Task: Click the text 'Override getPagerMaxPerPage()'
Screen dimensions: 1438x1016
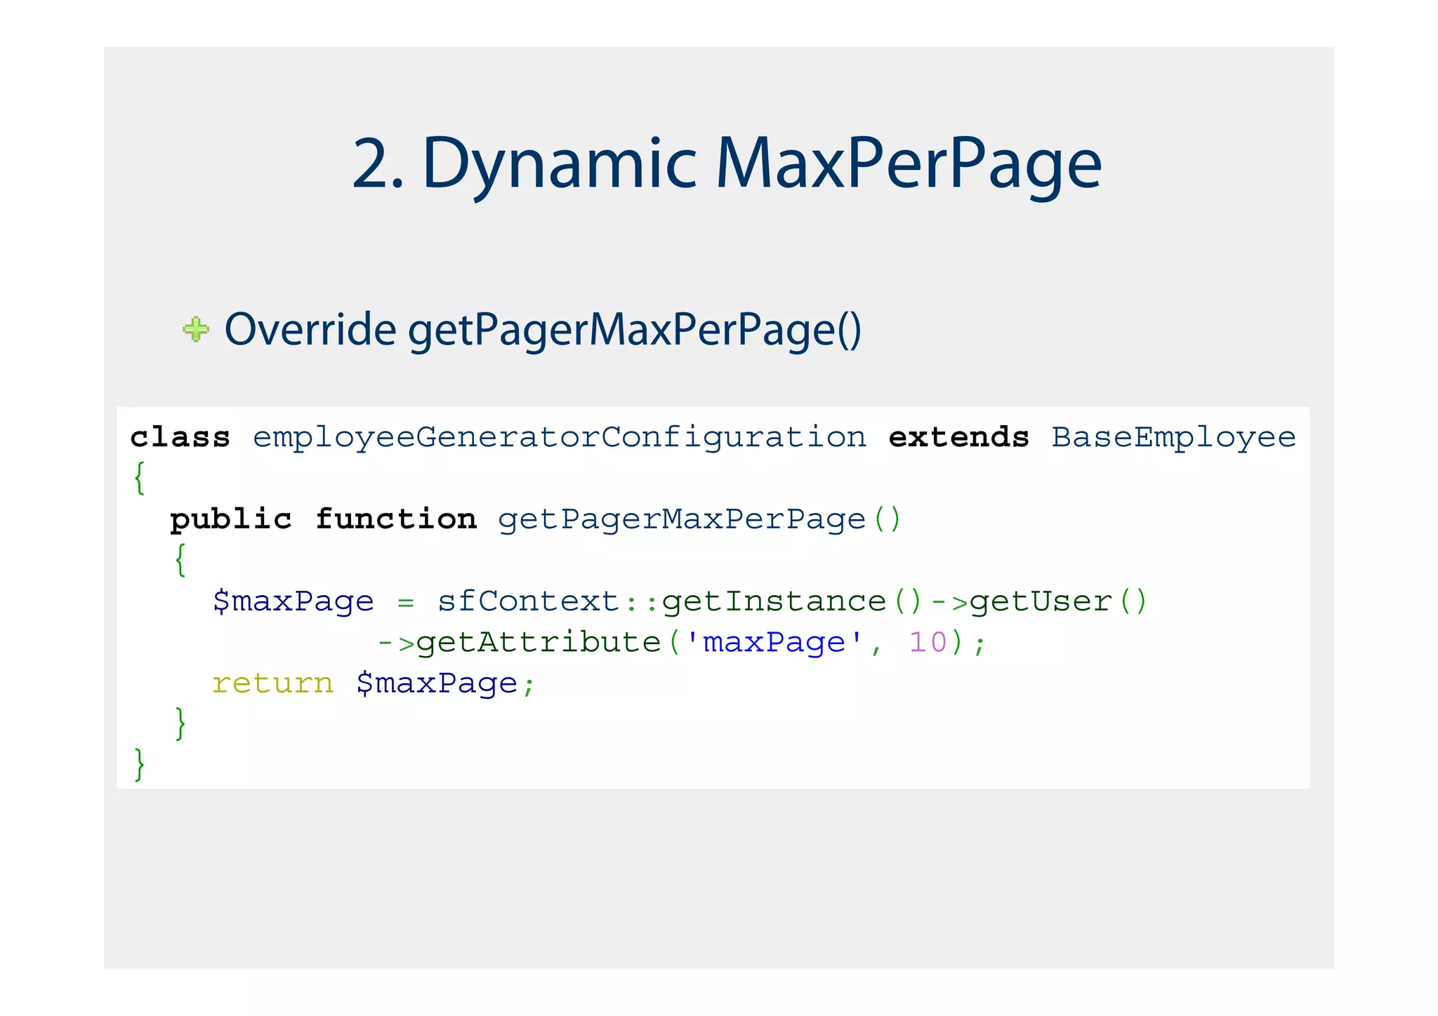Action: point(543,330)
